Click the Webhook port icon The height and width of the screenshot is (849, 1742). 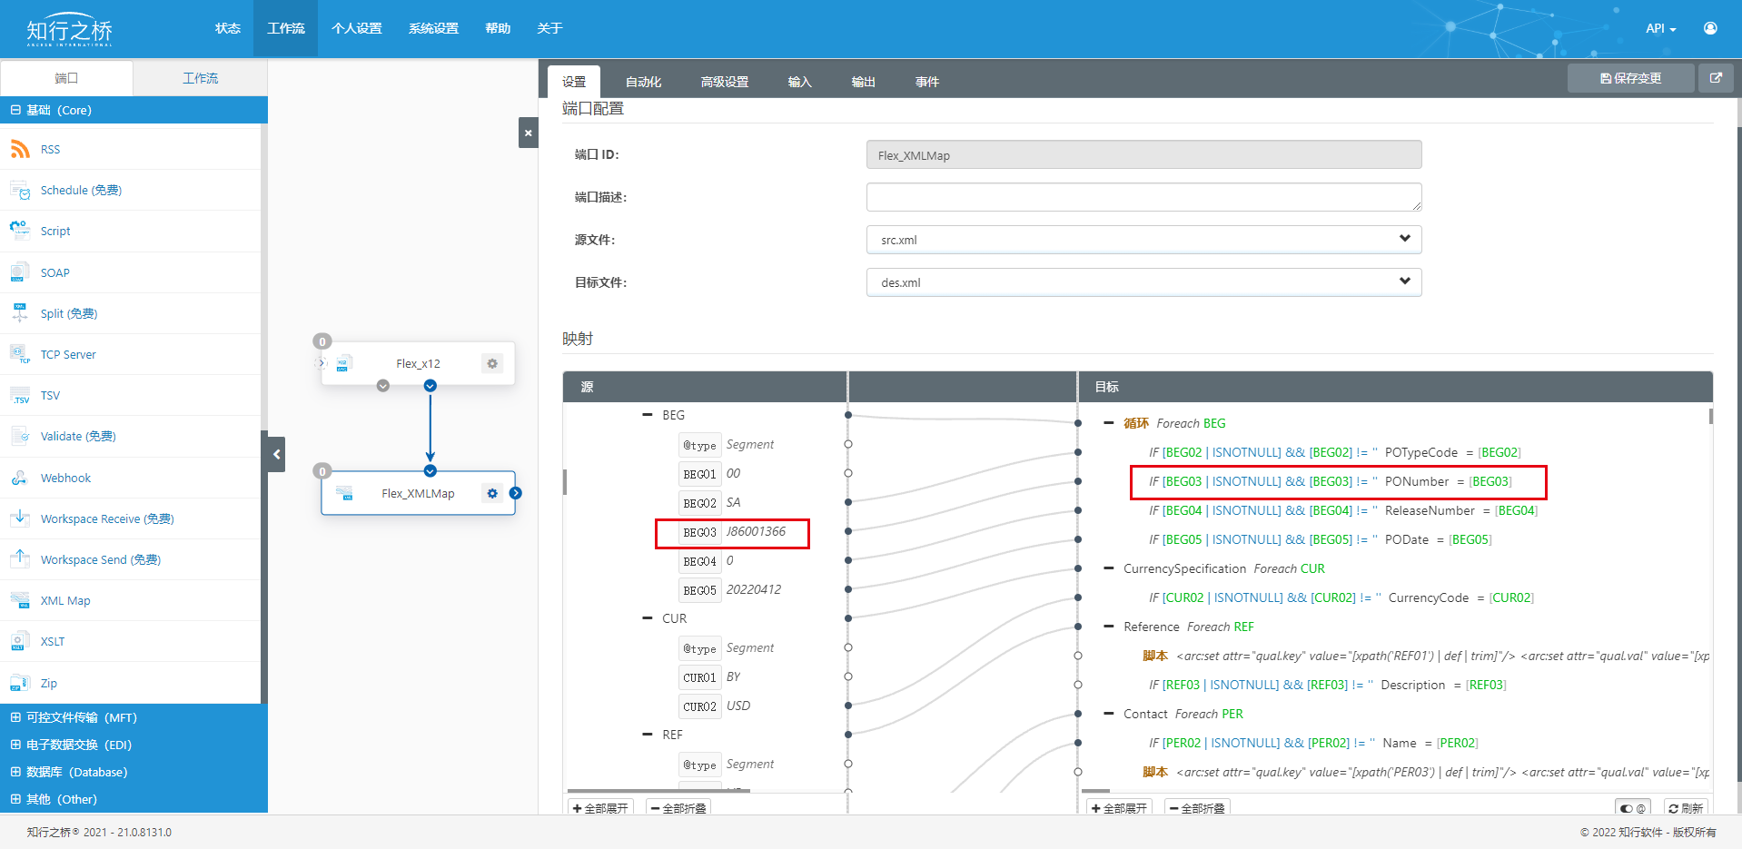20,478
